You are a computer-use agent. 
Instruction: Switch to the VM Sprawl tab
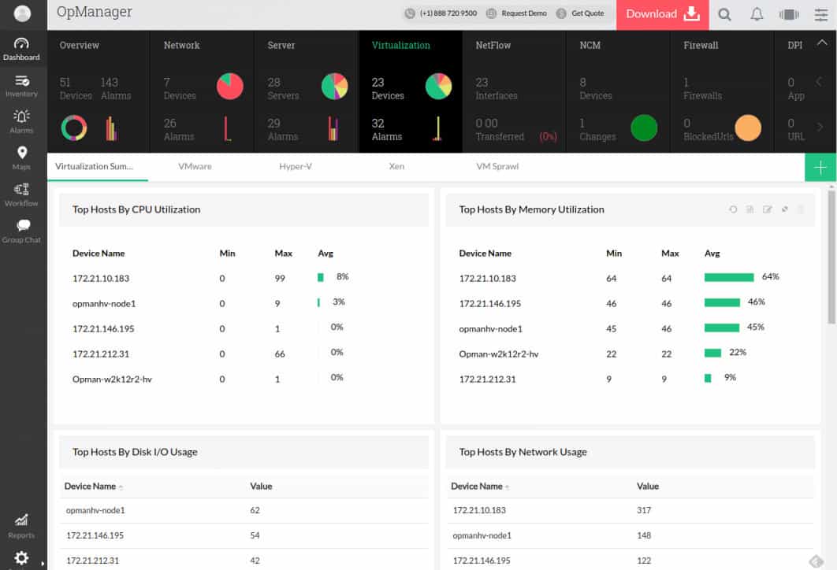[x=497, y=166]
